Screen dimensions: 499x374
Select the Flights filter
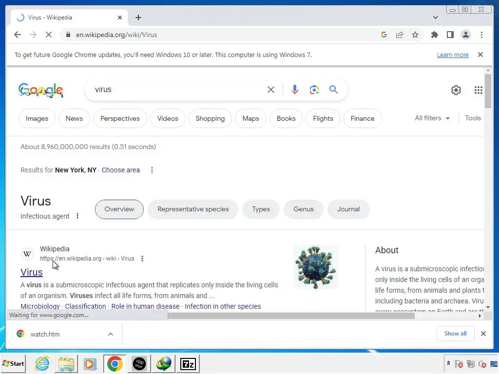(x=323, y=118)
